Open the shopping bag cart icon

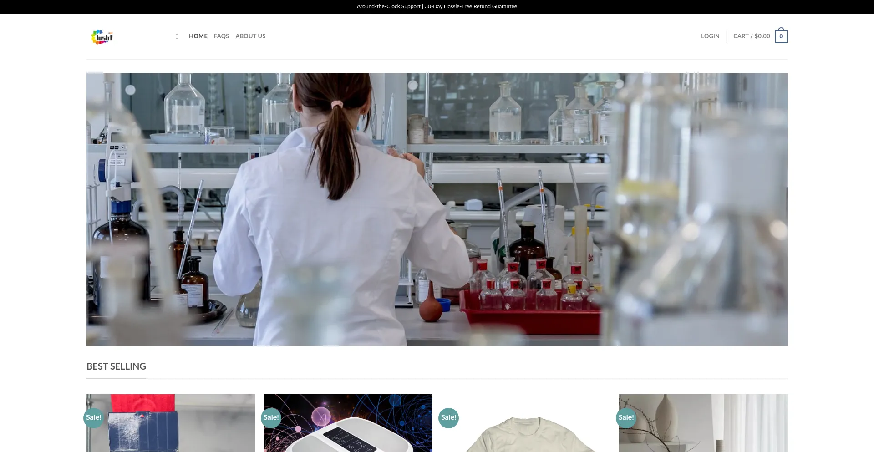781,36
